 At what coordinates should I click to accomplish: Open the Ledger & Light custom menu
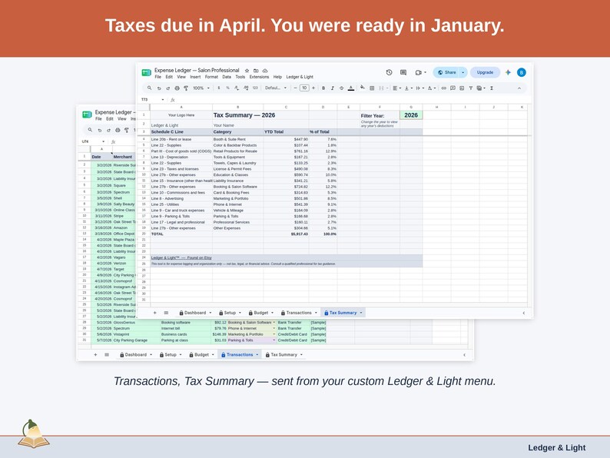300,77
